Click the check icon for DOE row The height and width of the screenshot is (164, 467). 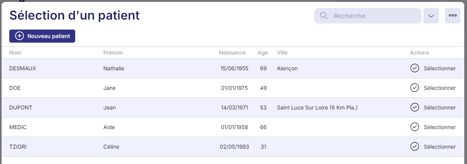[415, 88]
